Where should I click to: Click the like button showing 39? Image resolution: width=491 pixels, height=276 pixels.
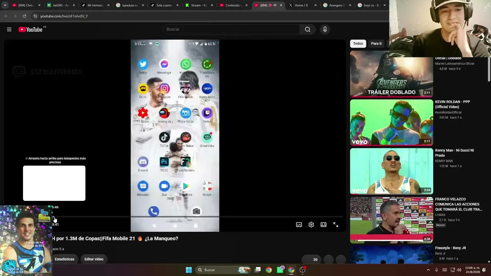[311, 260]
